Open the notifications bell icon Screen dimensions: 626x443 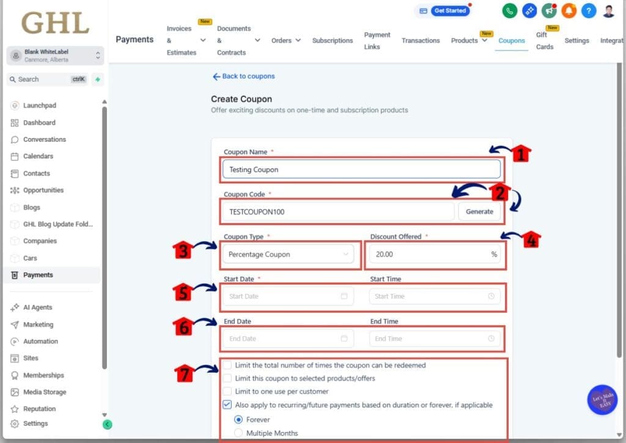coord(569,10)
